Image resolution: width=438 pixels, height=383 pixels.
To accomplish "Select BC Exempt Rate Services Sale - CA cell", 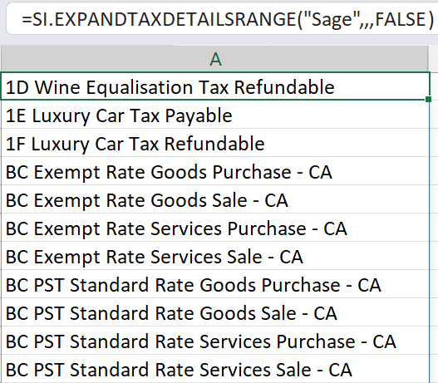I will pyautogui.click(x=214, y=256).
